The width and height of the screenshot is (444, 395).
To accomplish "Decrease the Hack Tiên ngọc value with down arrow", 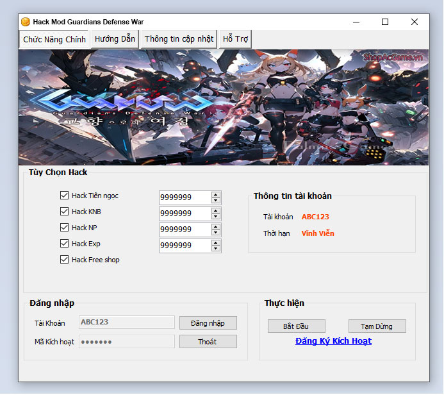I will tap(216, 201).
